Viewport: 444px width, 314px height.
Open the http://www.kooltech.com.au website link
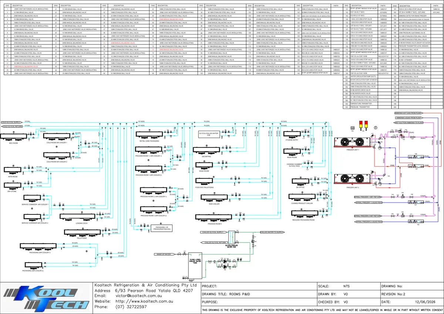144,301
